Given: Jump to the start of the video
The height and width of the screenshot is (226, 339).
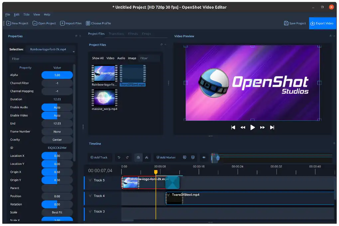Looking at the screenshot, I should tap(233, 127).
